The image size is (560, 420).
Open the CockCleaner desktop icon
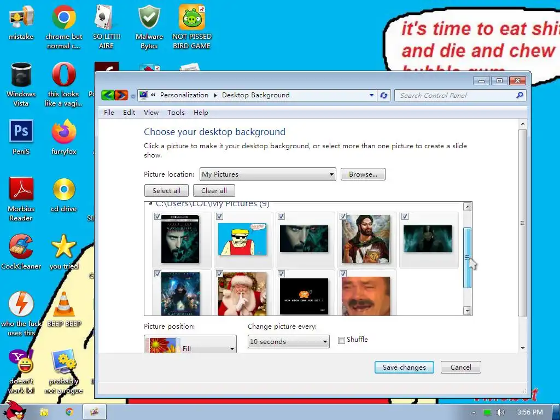[21, 252]
